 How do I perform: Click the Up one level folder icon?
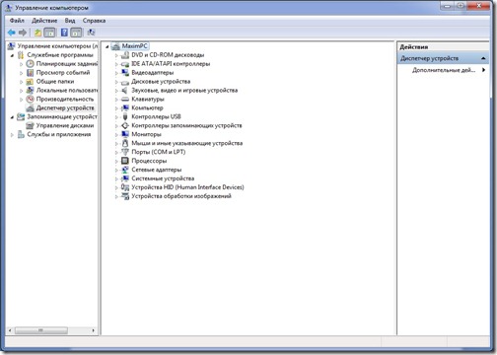point(38,33)
